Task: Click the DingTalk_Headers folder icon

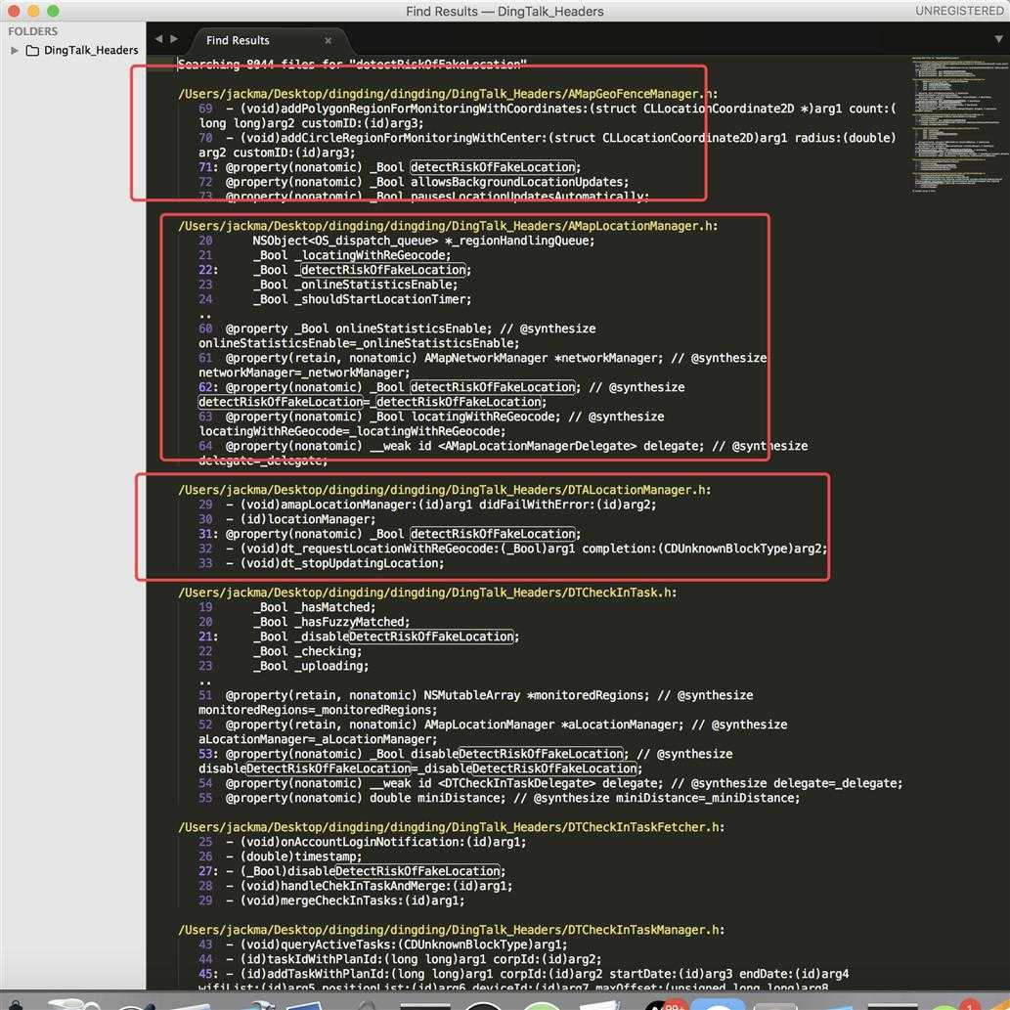Action: pyautogui.click(x=32, y=50)
